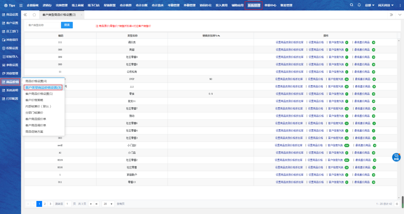Screen dimensions: 404x214
Task: Click the search magnifier icon in top bar
Action: 351,5
